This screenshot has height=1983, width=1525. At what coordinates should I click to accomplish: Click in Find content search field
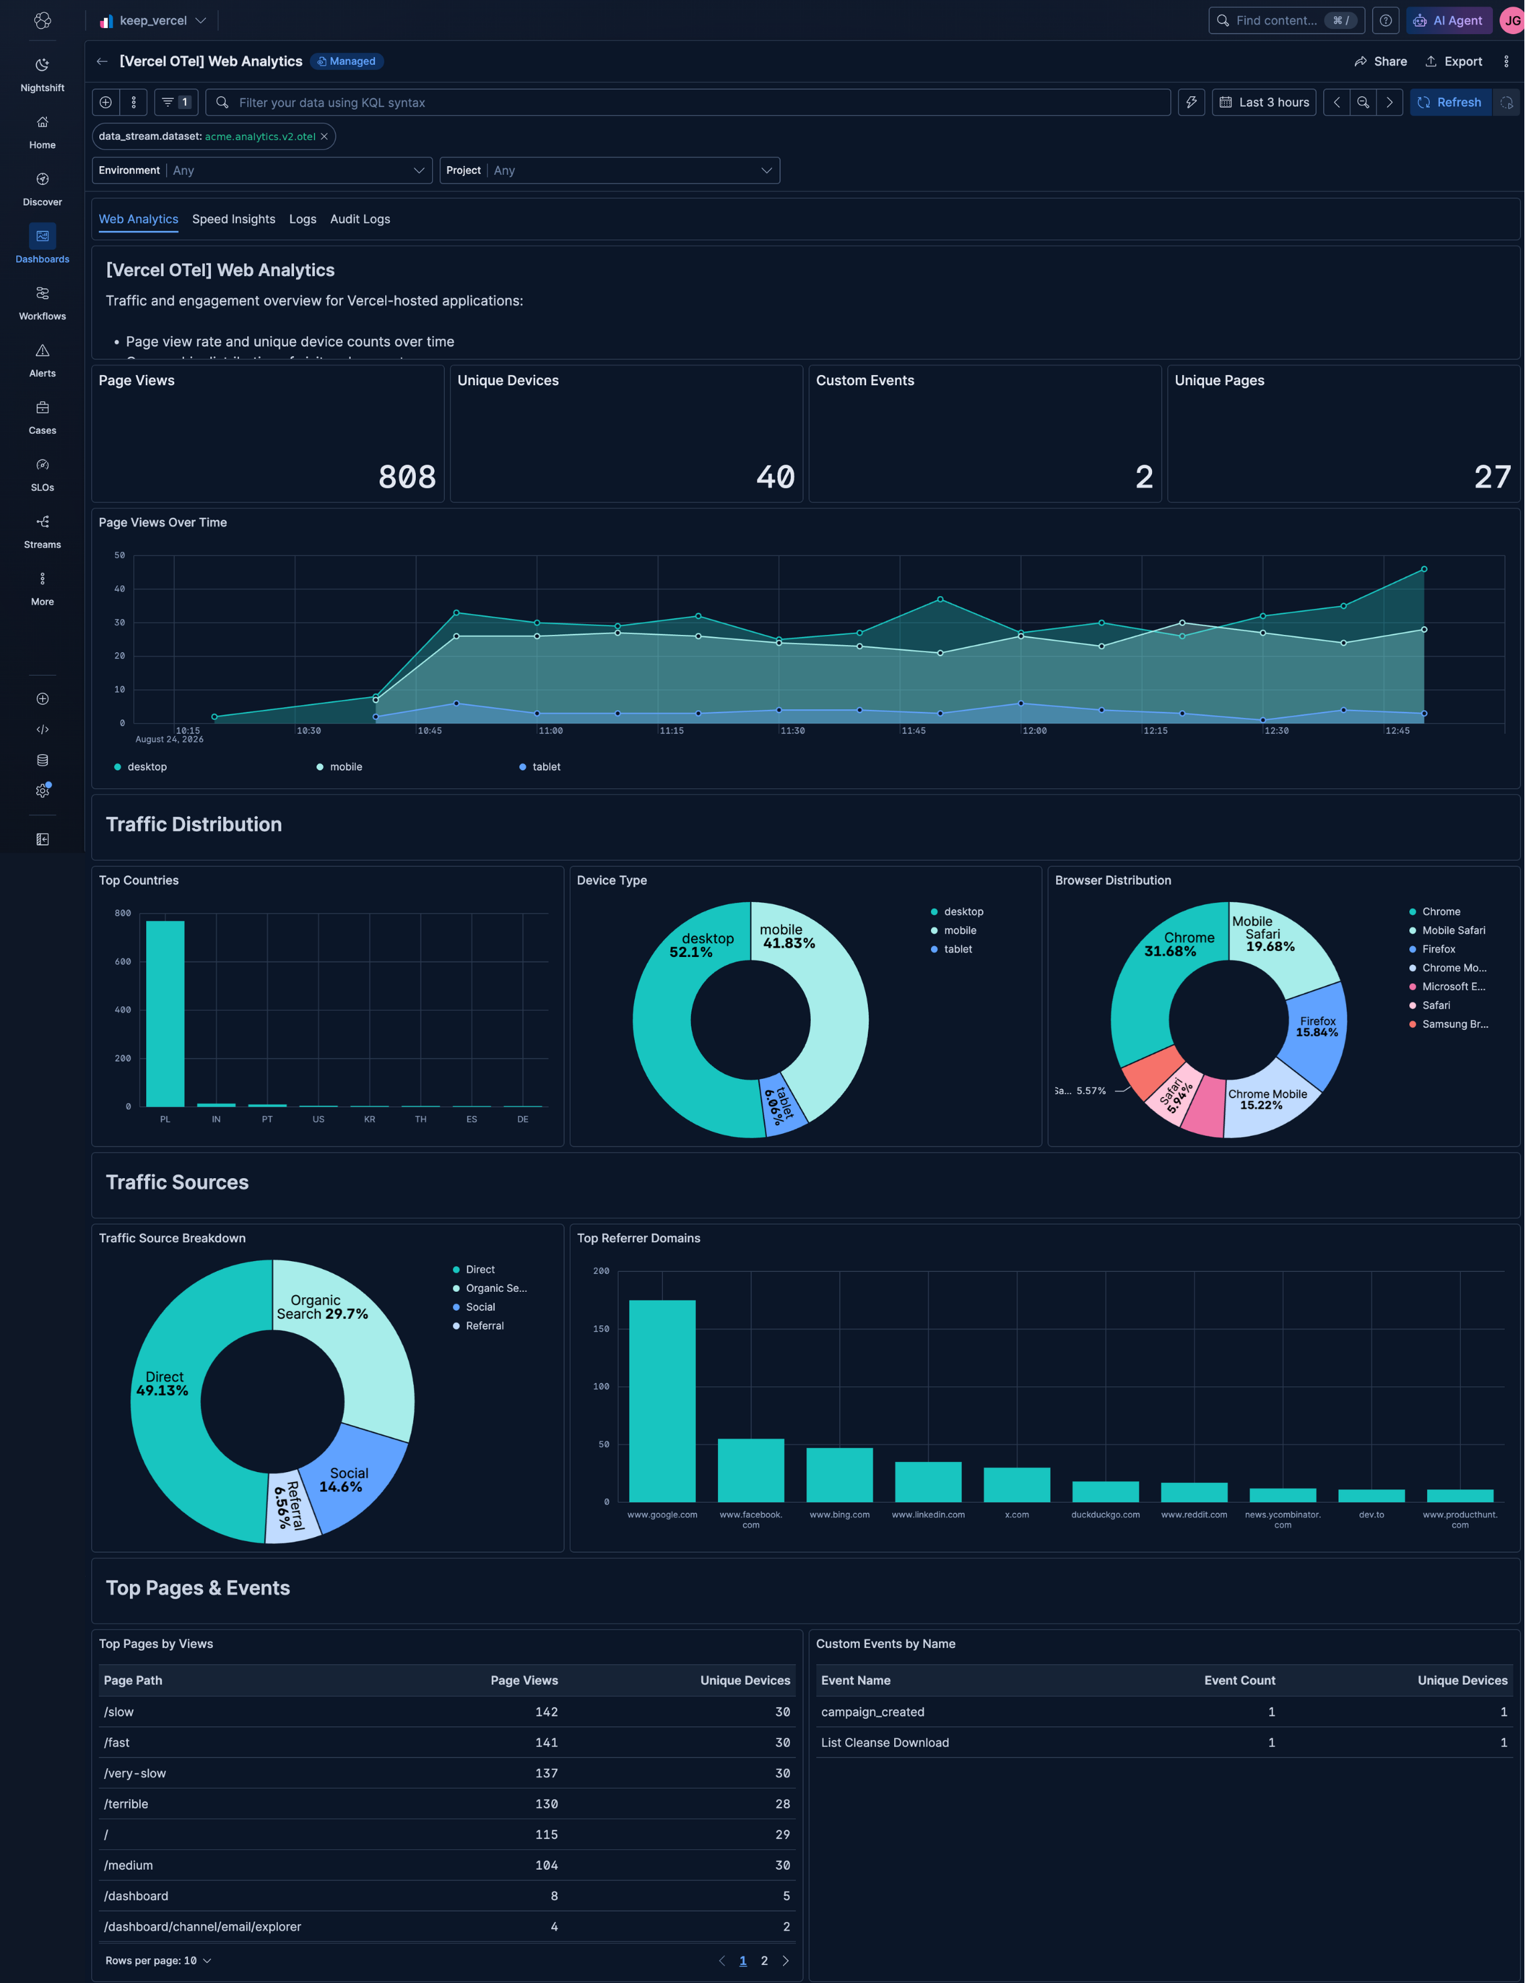point(1287,20)
